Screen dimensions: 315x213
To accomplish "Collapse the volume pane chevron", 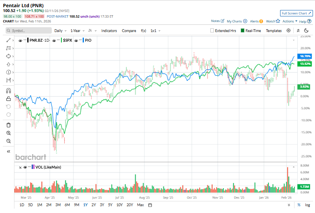I will click(x=294, y=167).
